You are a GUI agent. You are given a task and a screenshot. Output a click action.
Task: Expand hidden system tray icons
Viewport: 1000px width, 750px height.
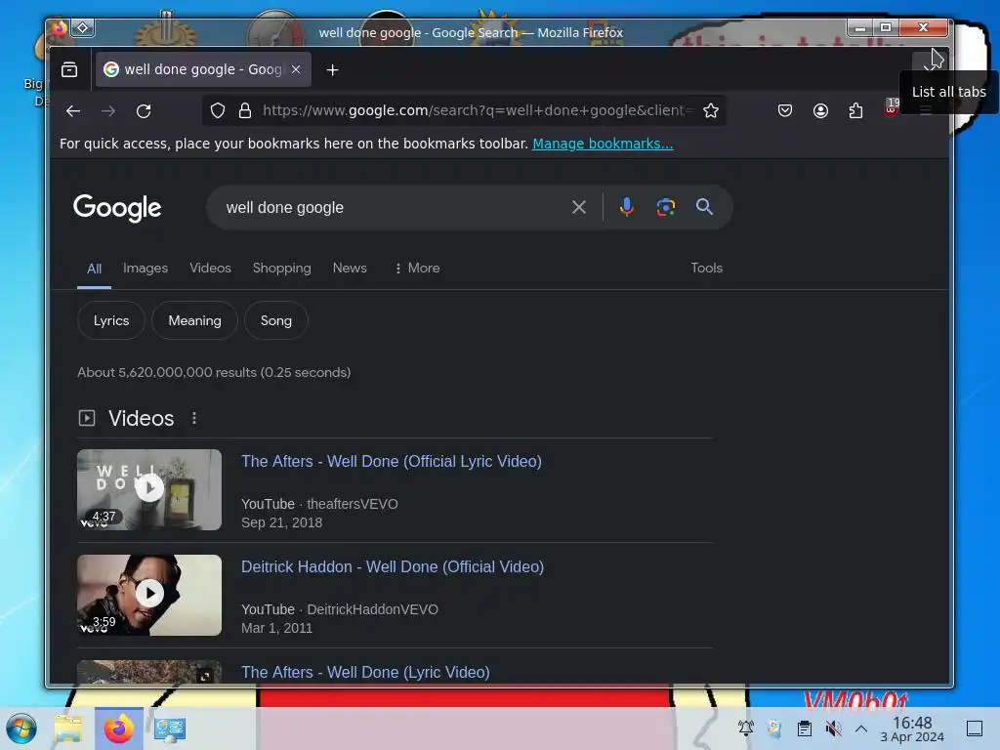(861, 728)
